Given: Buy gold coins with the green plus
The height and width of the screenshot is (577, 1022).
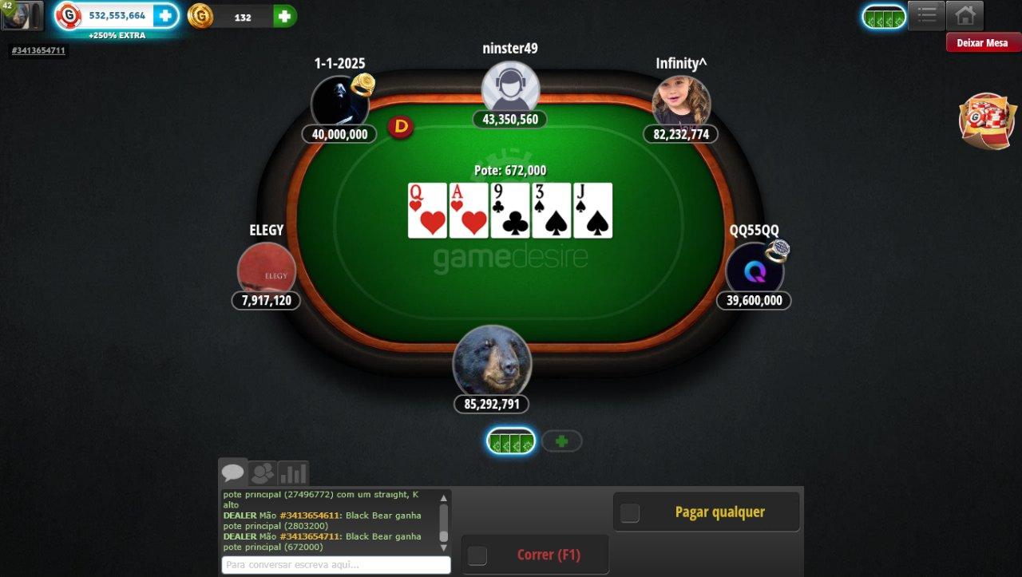Looking at the screenshot, I should coord(284,16).
